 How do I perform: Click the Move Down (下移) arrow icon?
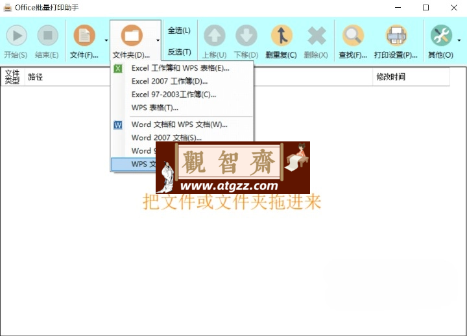pyautogui.click(x=246, y=36)
